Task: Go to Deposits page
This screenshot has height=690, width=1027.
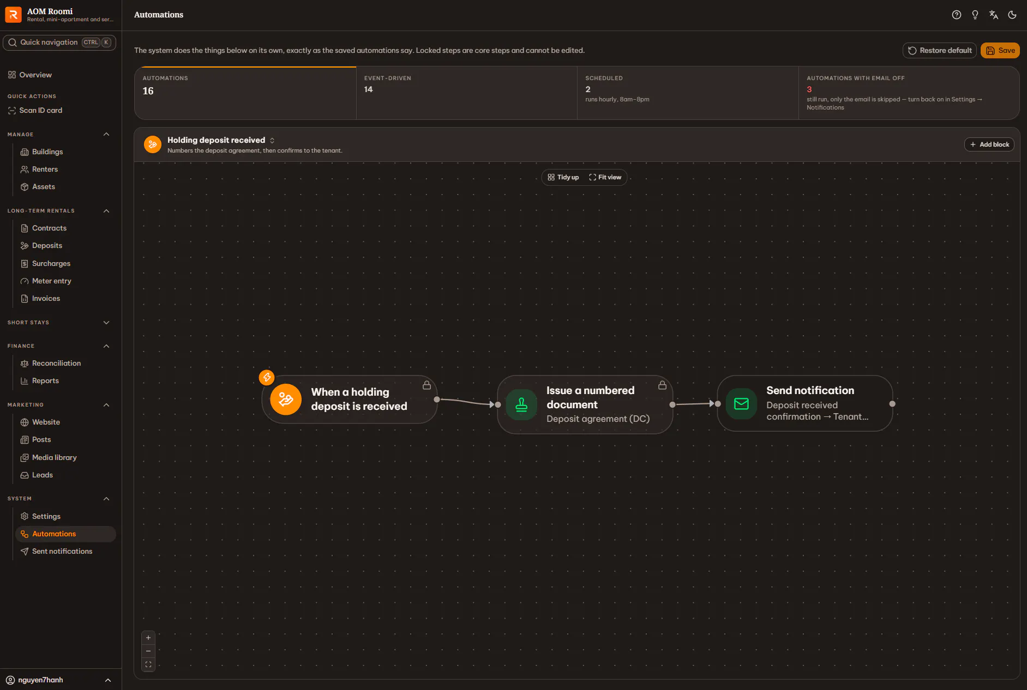Action: pyautogui.click(x=47, y=246)
